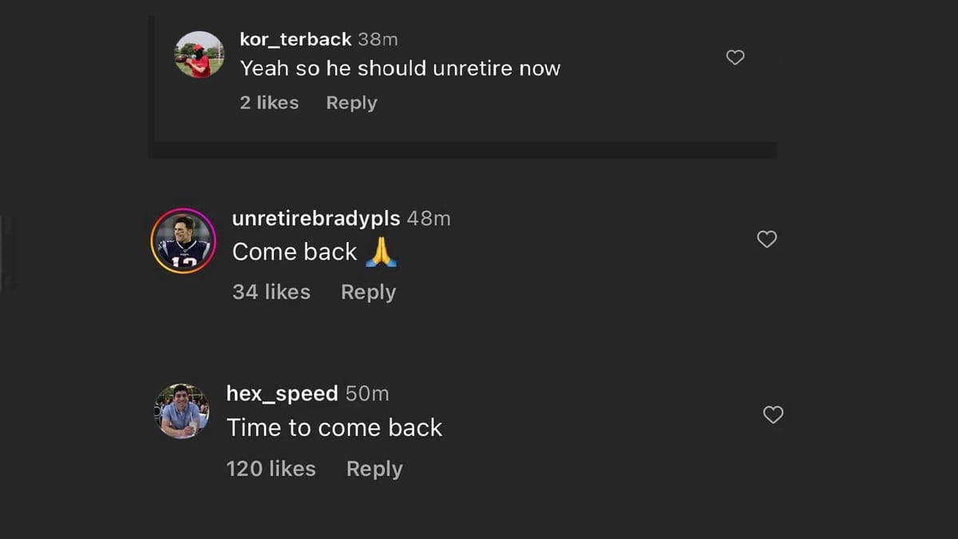Visit the hex_speed username link
The image size is (958, 539).
(282, 394)
